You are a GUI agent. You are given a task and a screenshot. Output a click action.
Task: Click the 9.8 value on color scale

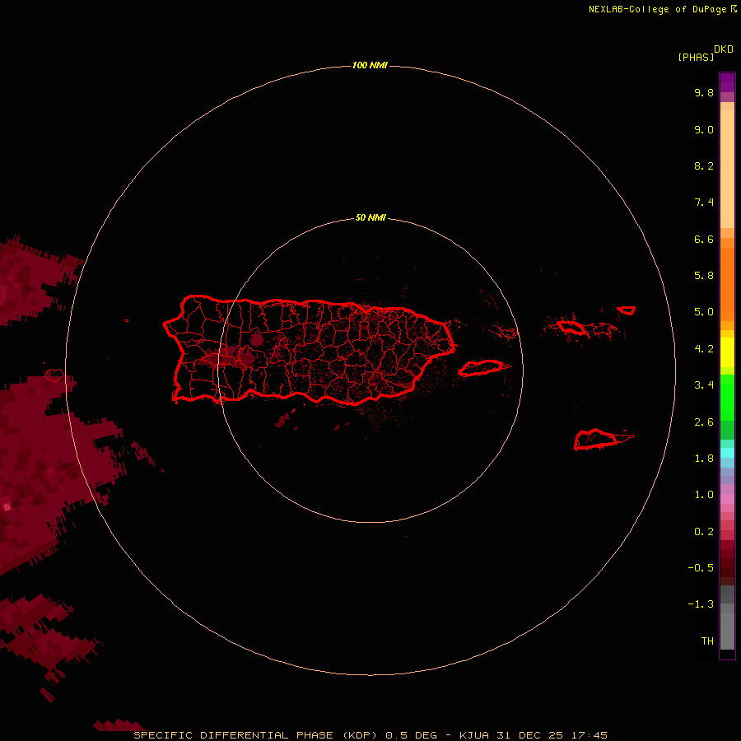[704, 92]
